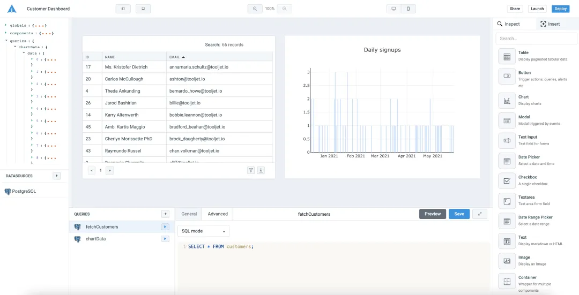This screenshot has width=579, height=295.
Task: Expand data item 3 in tree
Action: click(32, 96)
